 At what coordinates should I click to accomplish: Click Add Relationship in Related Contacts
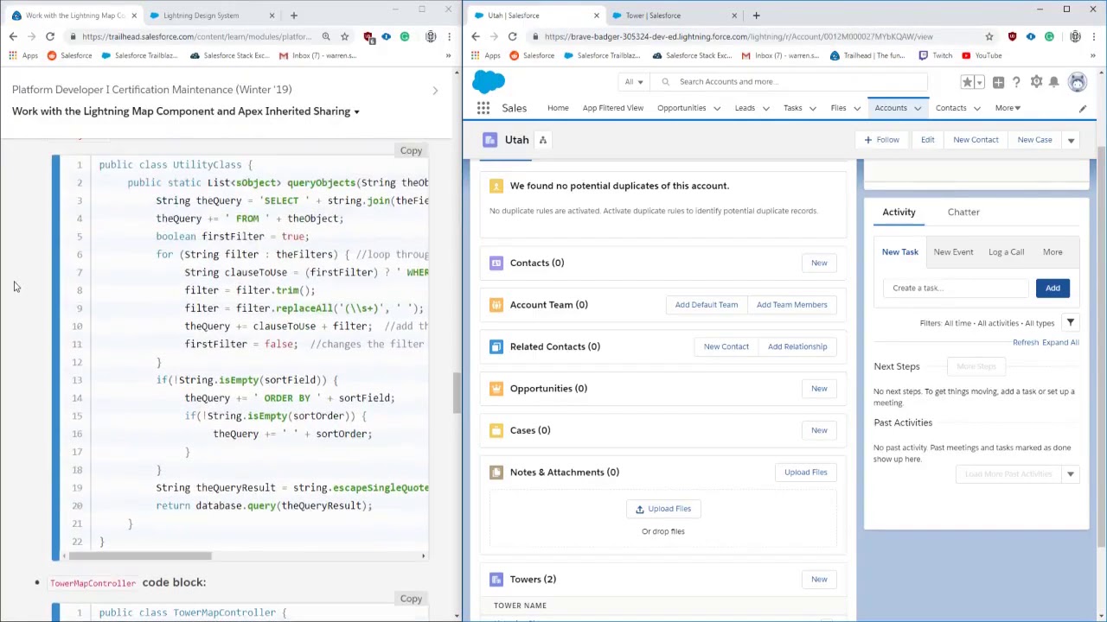pyautogui.click(x=797, y=346)
